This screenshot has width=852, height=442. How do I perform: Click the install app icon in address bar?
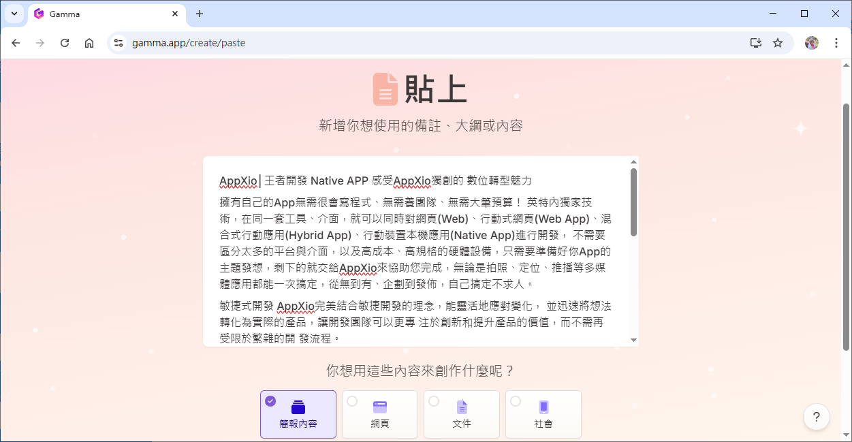755,43
